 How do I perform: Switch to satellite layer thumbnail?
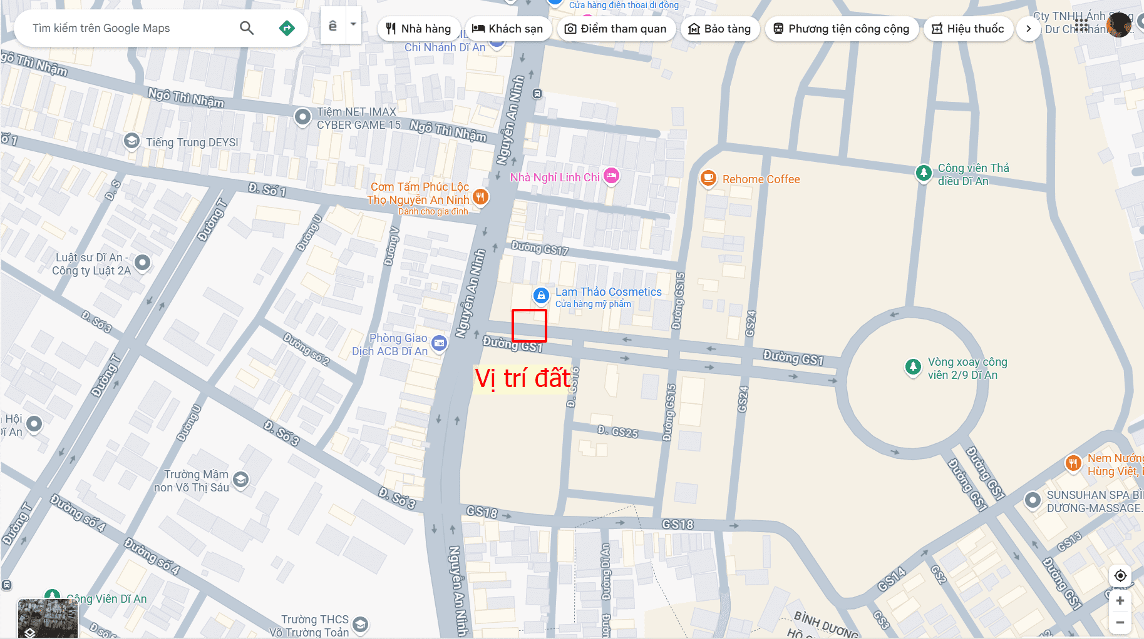[48, 618]
